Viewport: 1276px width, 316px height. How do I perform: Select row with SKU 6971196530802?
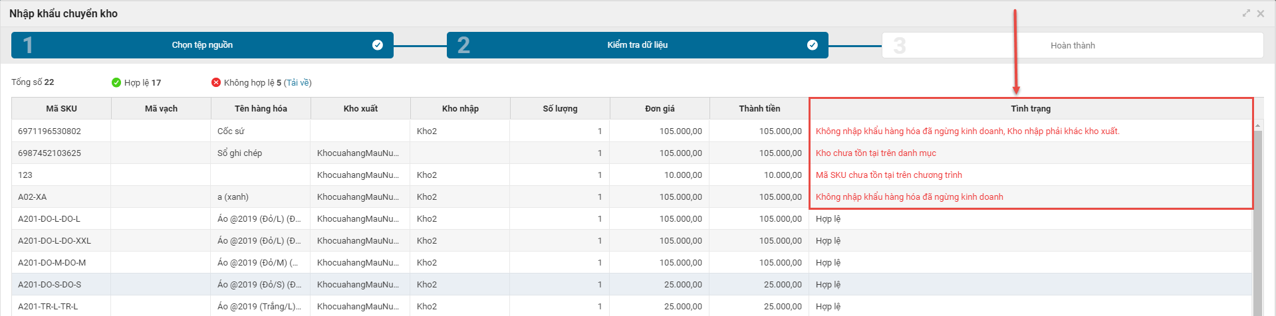click(x=632, y=131)
